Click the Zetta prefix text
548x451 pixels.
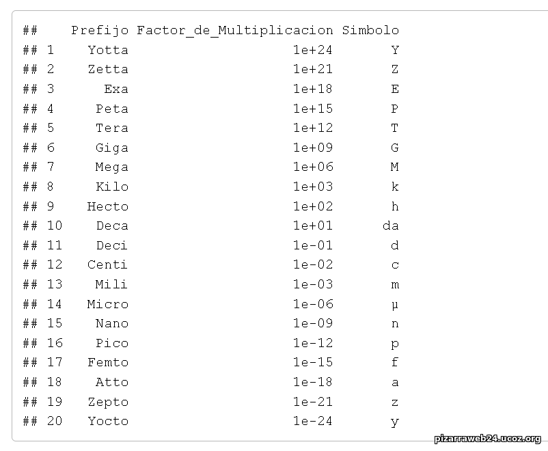click(x=107, y=69)
